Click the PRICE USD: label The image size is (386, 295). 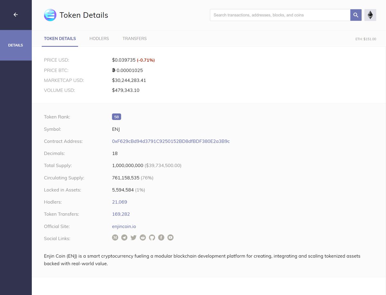pos(57,60)
